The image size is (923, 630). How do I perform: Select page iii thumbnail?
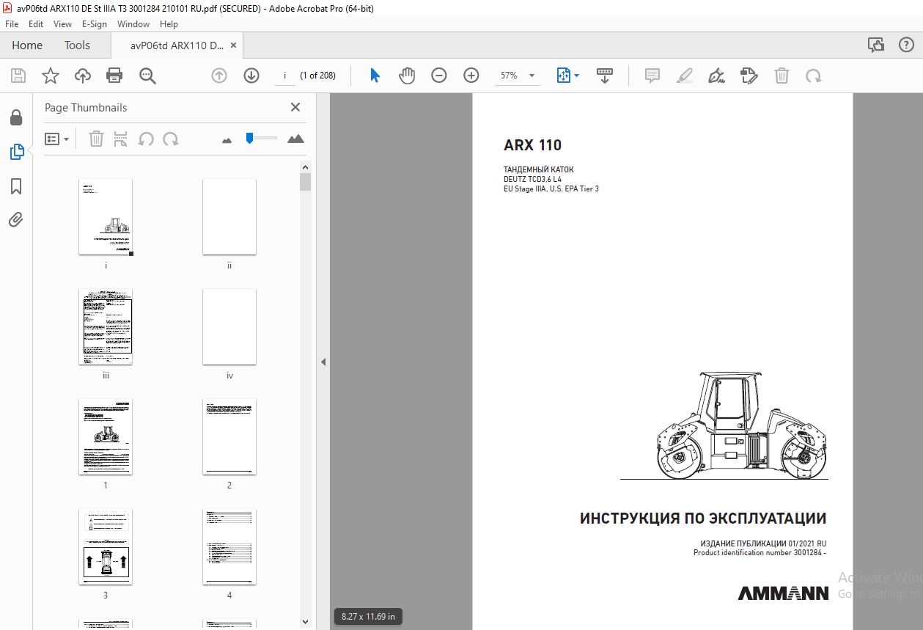[x=106, y=327]
